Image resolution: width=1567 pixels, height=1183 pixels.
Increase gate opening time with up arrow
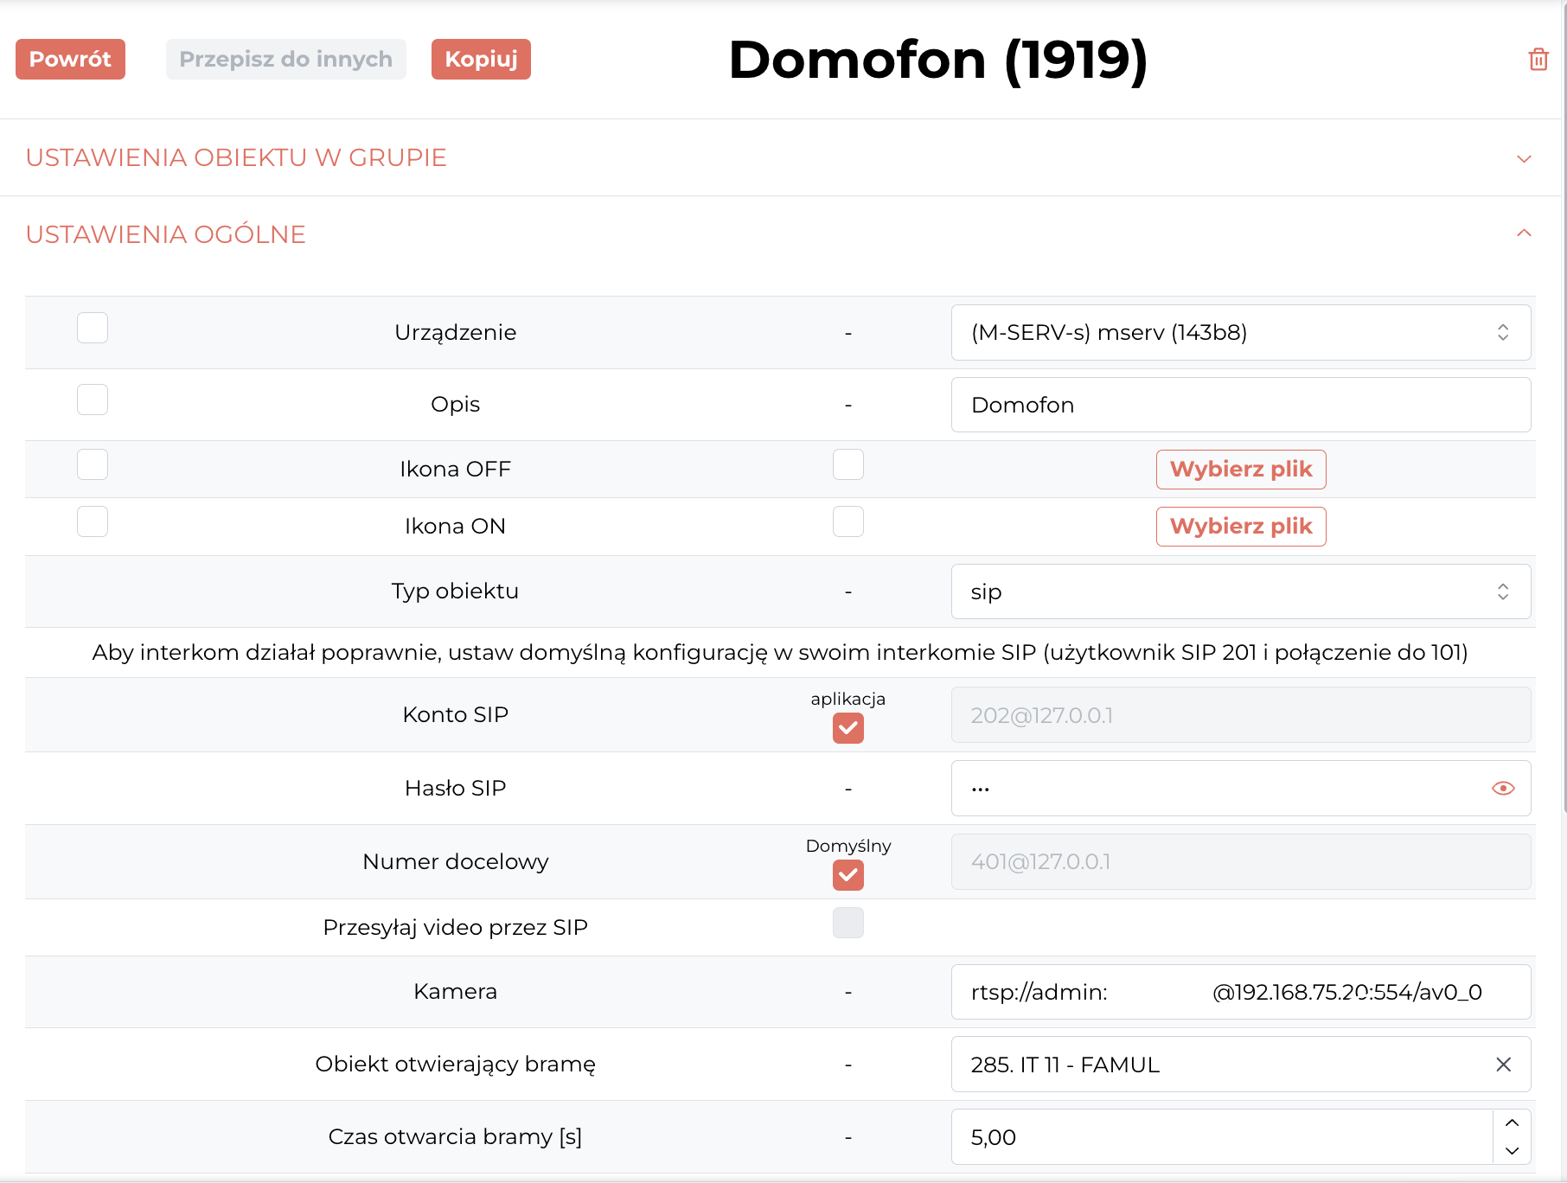[x=1512, y=1123]
